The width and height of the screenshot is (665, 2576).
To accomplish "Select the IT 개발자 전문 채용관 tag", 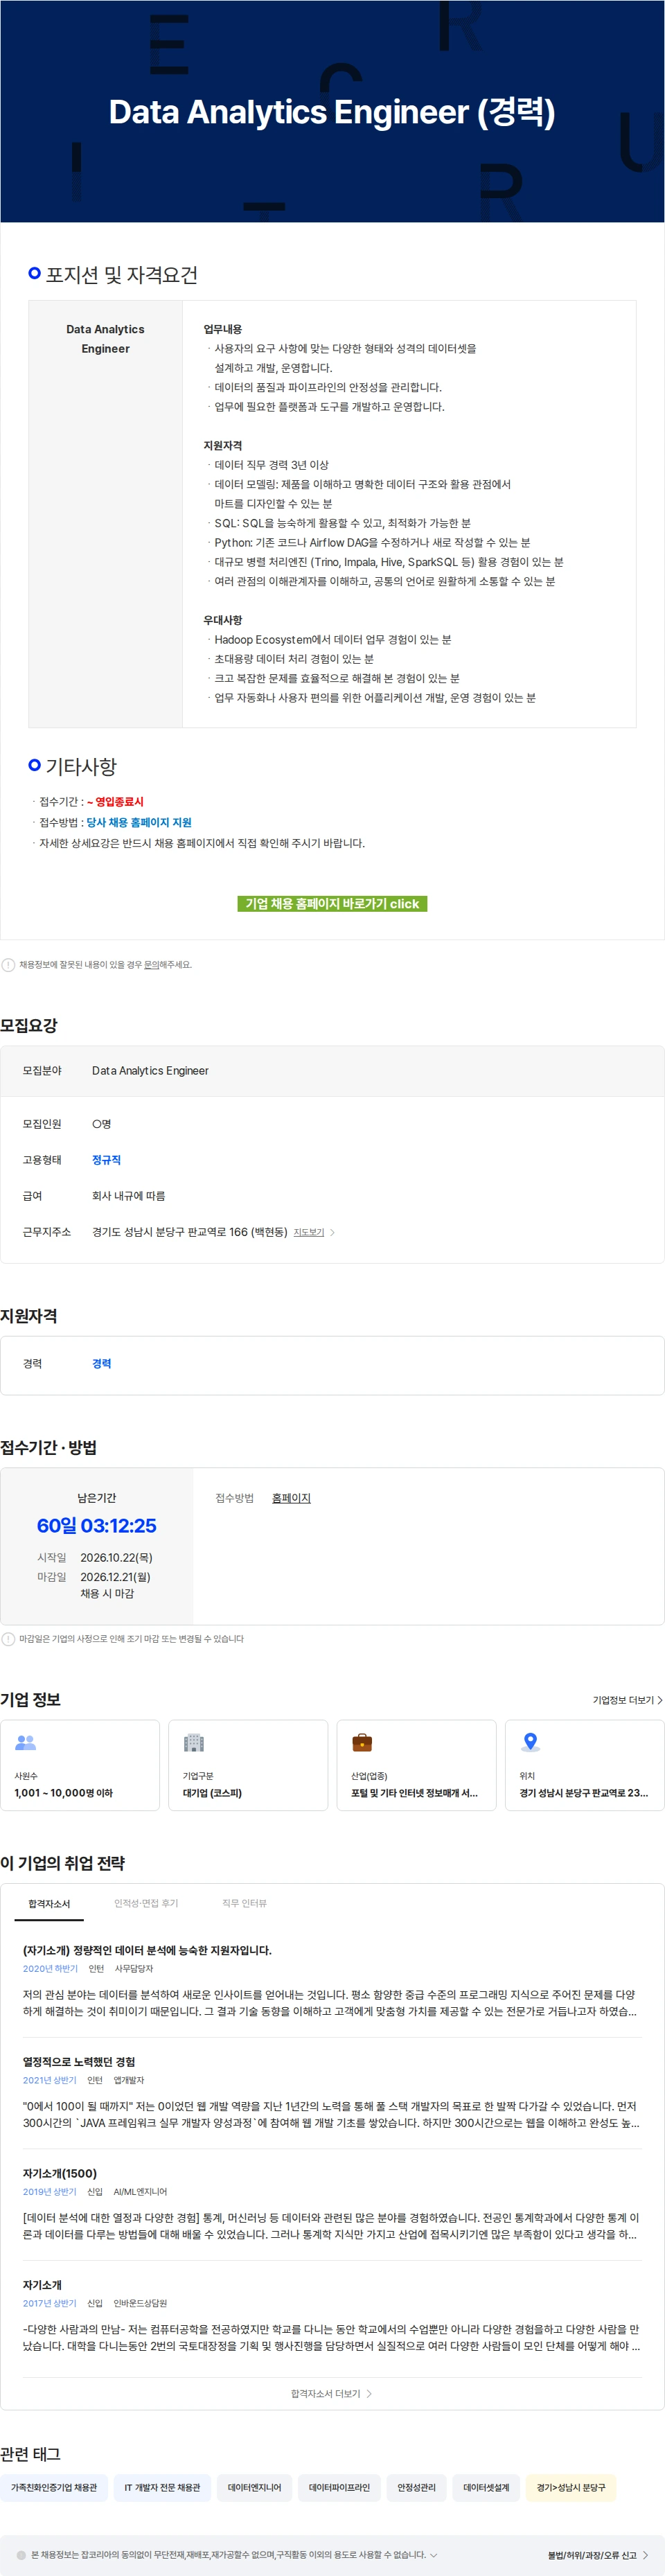I will coord(162,2488).
